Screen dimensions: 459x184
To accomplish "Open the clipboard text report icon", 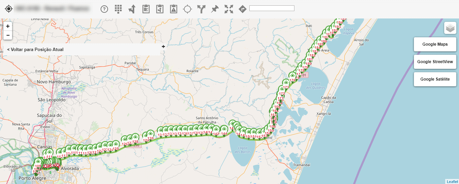I will 146,9.
